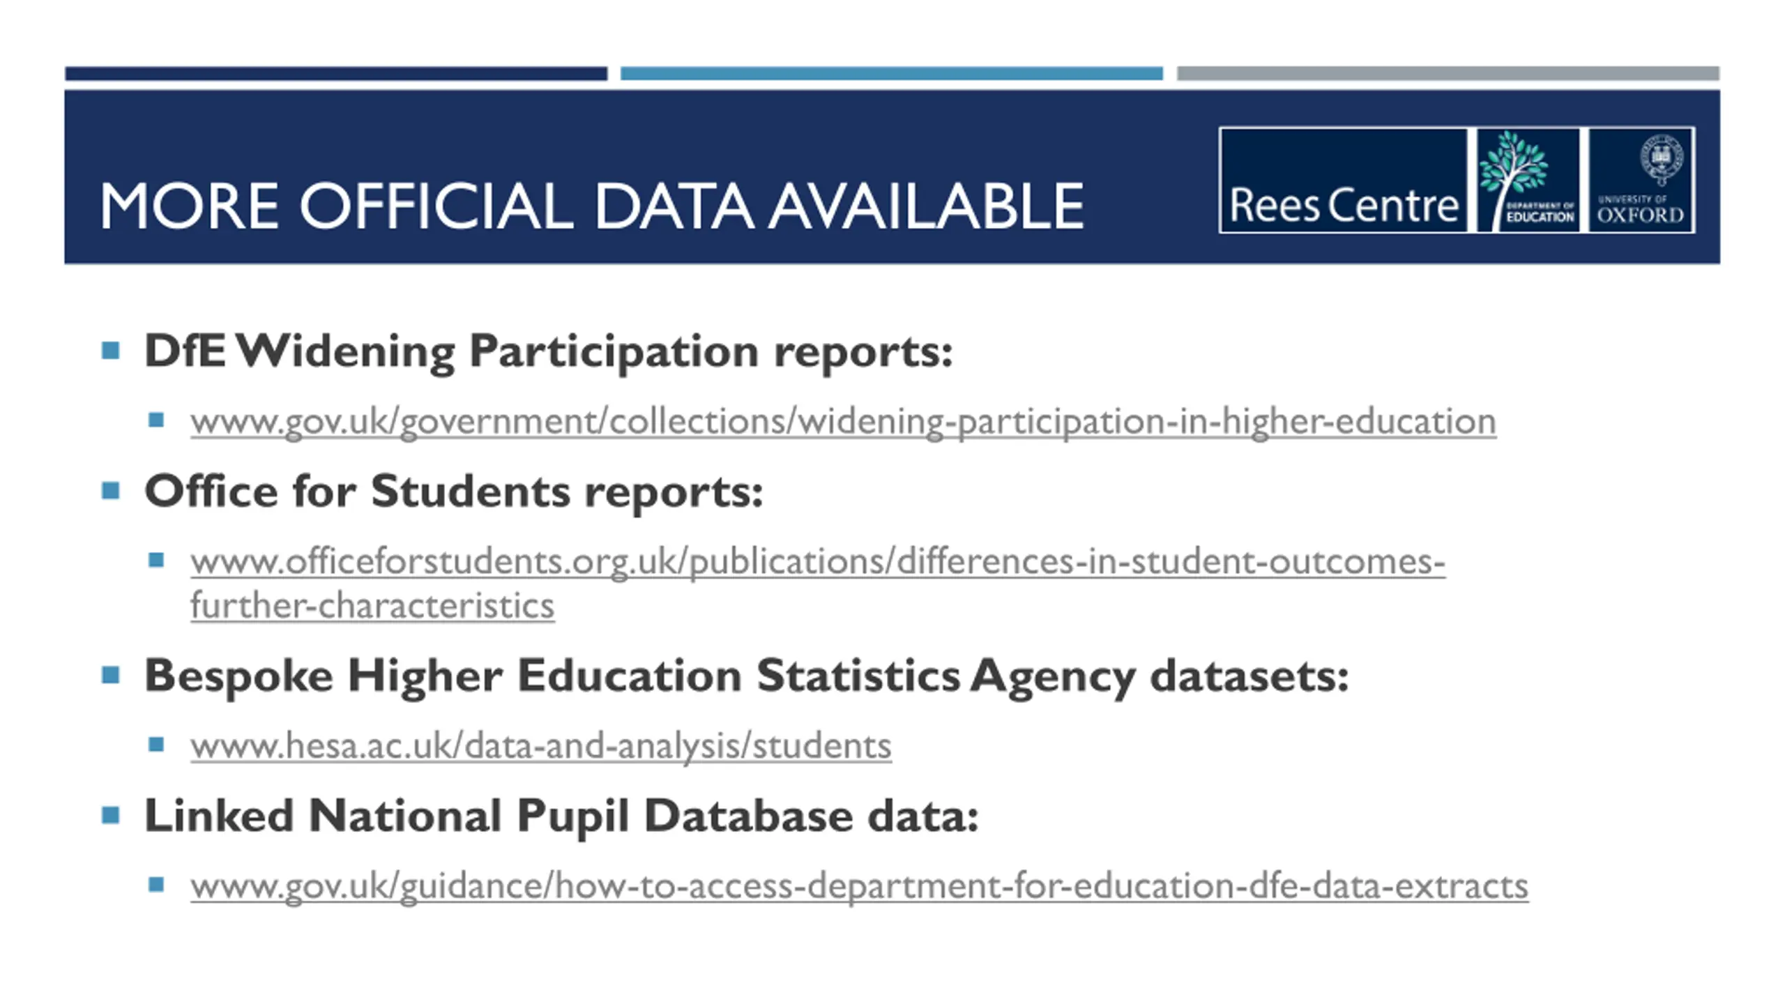Select the Office for Students reports heading
The width and height of the screenshot is (1785, 1004).
(453, 492)
